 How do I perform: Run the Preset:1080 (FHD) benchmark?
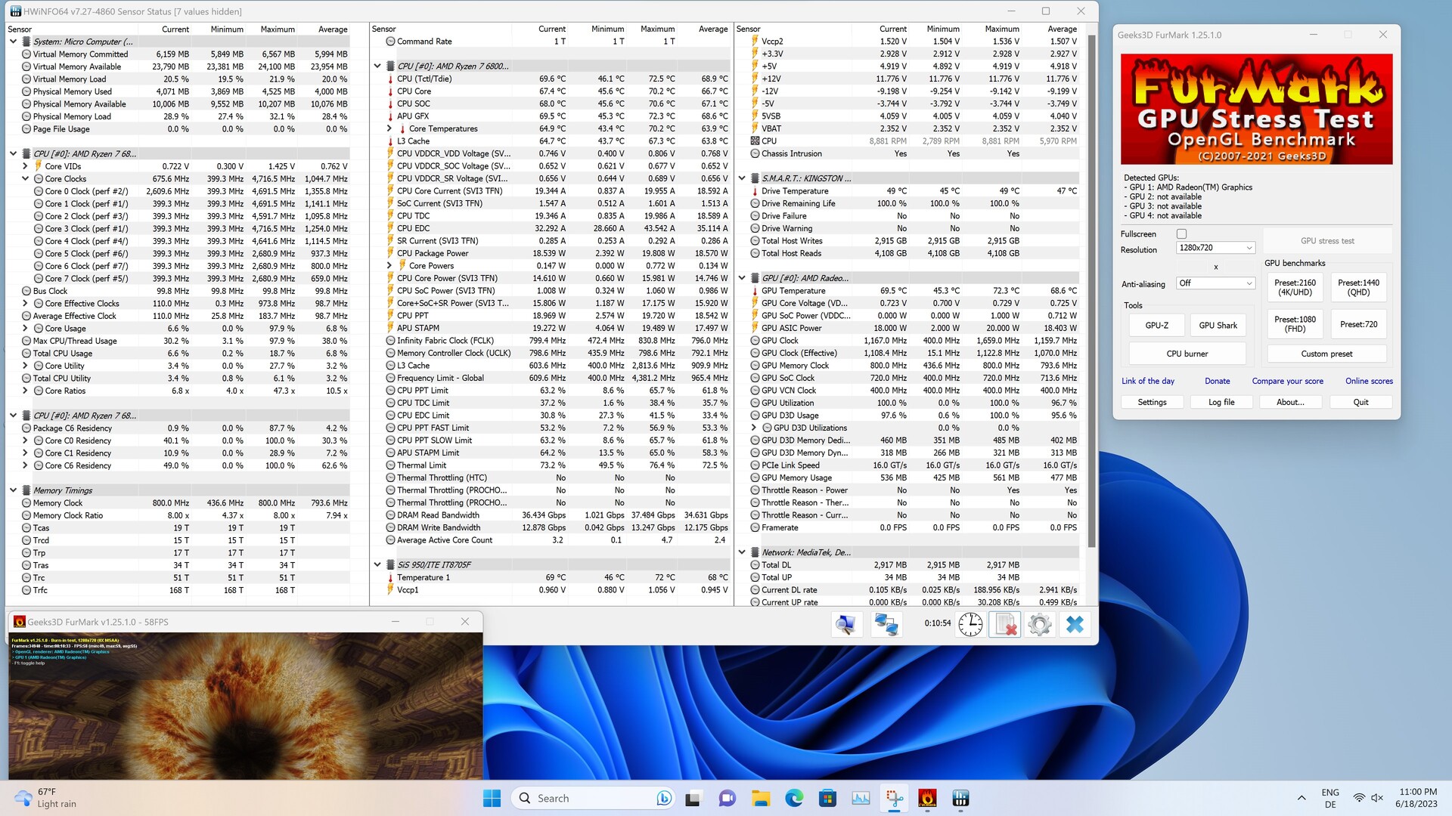(x=1295, y=324)
